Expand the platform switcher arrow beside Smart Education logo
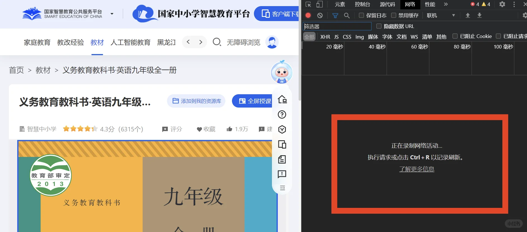Viewport: 527px width, 232px height. point(112,14)
